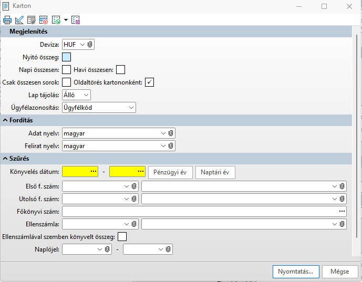The height and width of the screenshot is (282, 362).
Task: Open the design editor pencil-and-ruler icon
Action: pyautogui.click(x=19, y=20)
